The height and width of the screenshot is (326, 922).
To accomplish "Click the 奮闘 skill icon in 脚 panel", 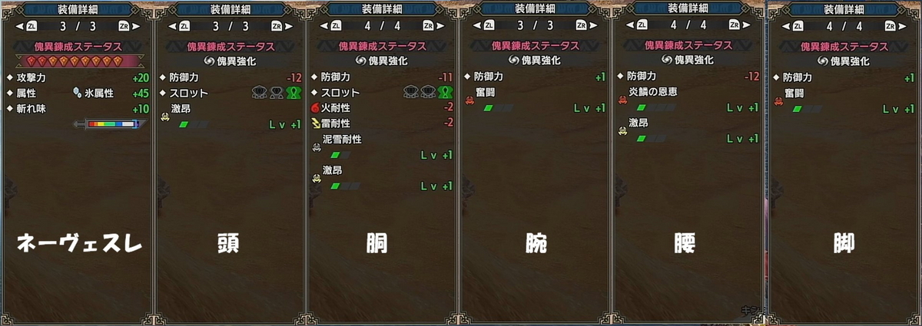I will click(778, 101).
